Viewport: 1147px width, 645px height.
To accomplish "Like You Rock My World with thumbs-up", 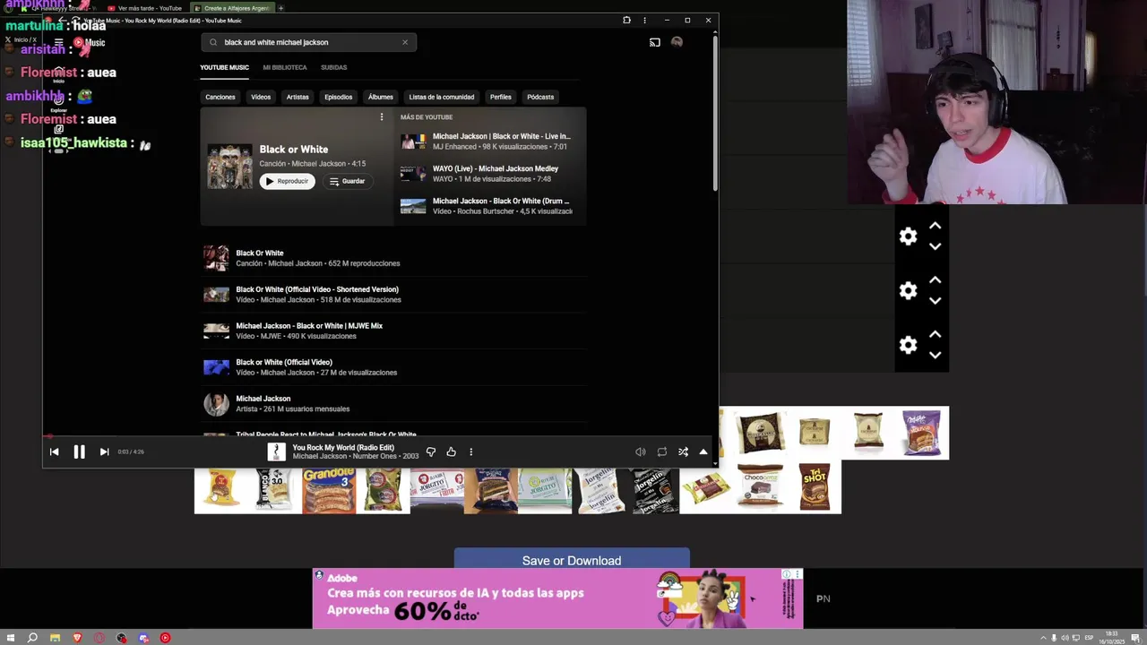I will (451, 452).
